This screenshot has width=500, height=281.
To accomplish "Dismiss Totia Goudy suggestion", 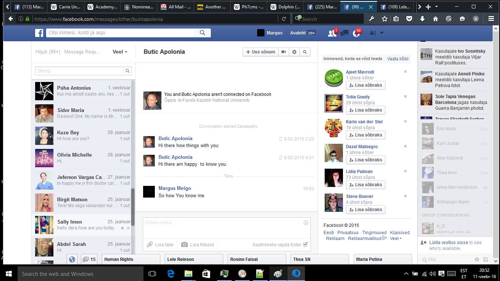I will [x=405, y=97].
